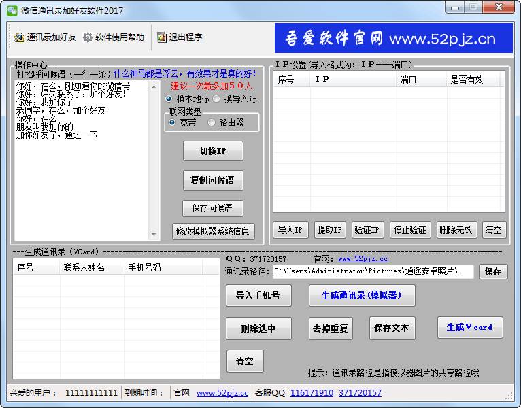Viewport: 521px width, 408px height.
Task: Click the 吾爱软件官网 banner
Action: click(x=394, y=38)
